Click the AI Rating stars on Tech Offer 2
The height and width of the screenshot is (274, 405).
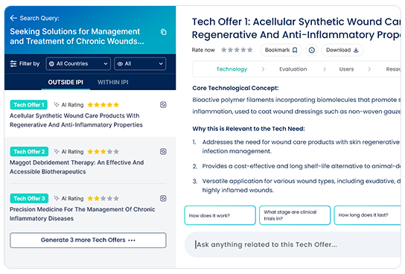[103, 152]
